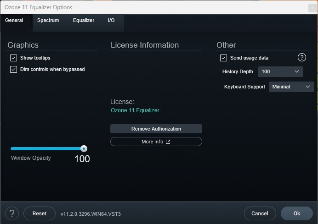
Task: Open the Keyboard Support dropdown
Action: click(291, 87)
